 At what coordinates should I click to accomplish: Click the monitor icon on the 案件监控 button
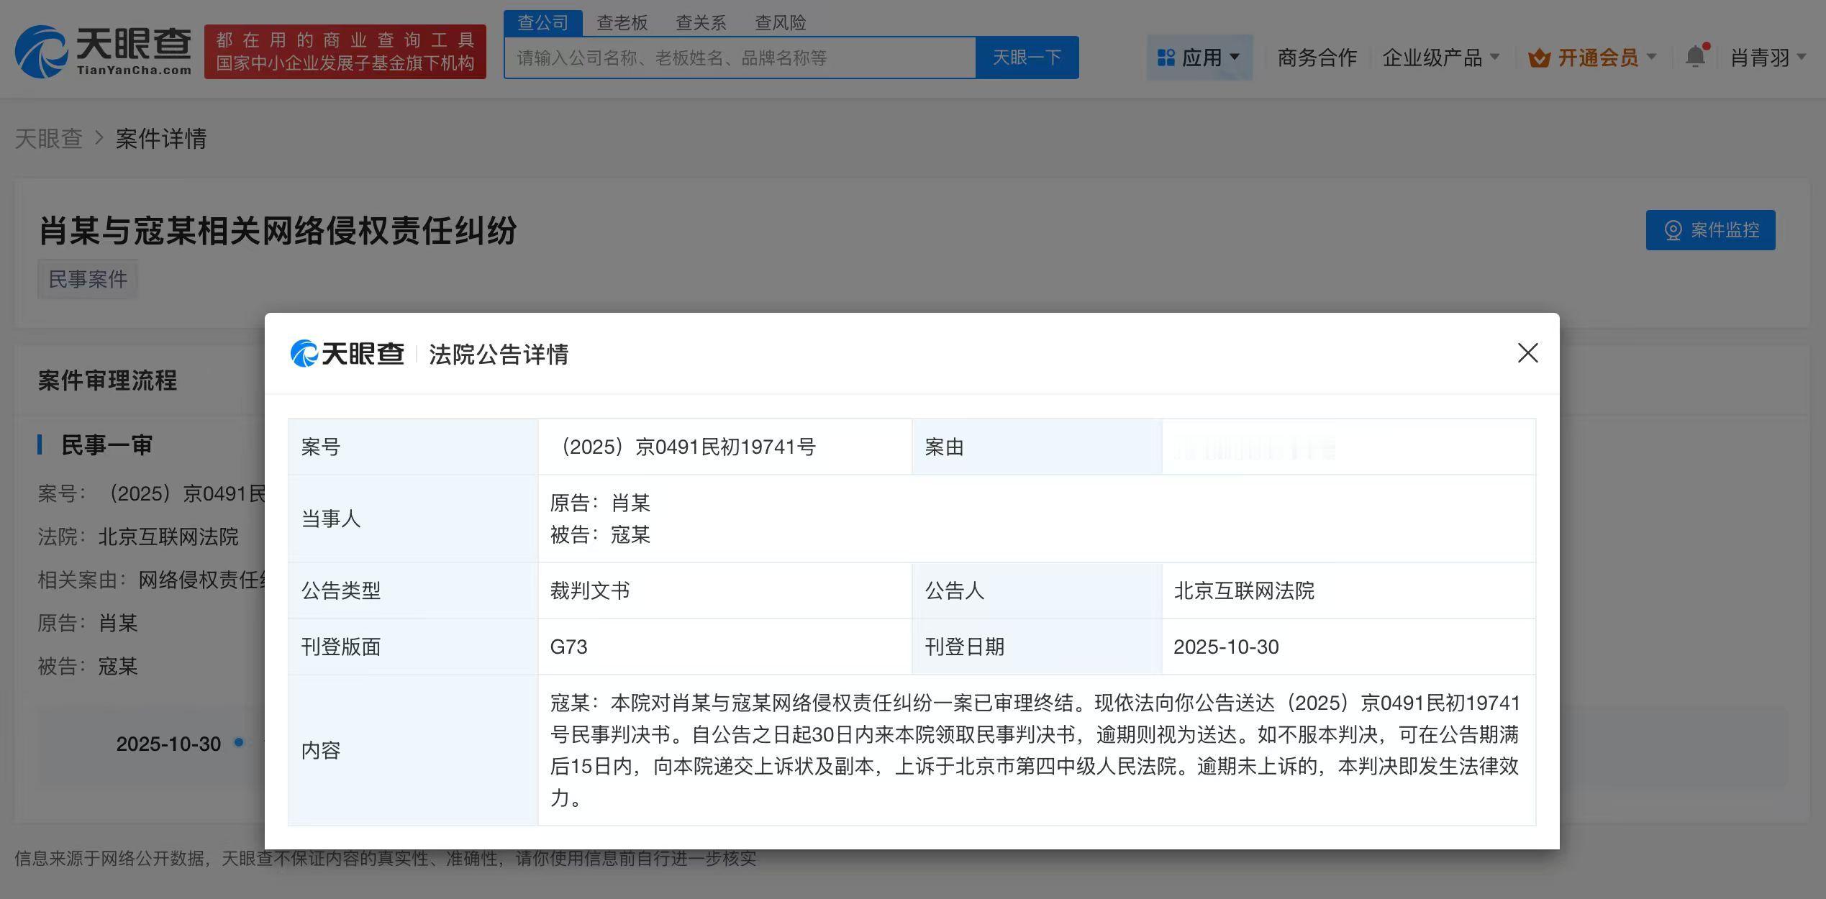pos(1674,230)
